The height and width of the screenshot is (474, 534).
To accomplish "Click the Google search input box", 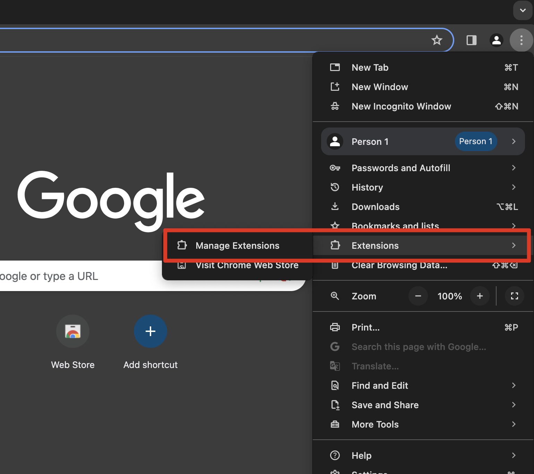I will tap(69, 276).
